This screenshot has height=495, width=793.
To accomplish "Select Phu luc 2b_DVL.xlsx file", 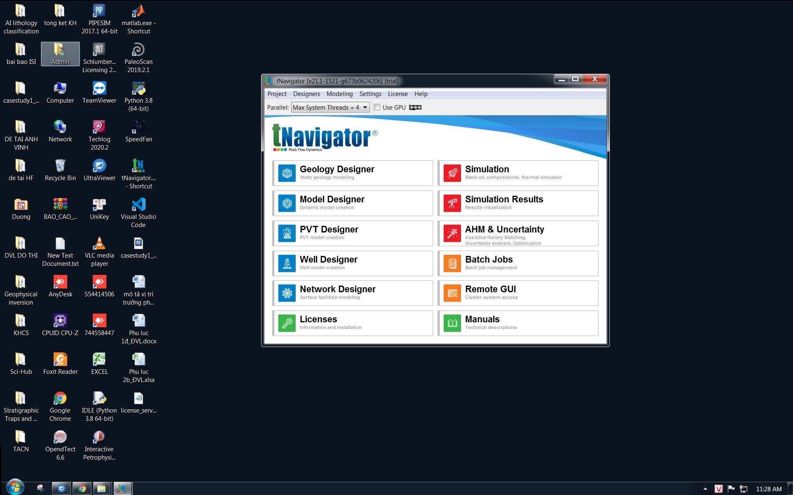I will (139, 368).
